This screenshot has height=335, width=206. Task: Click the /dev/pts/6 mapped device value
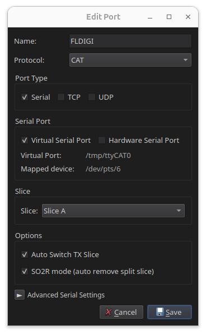tap(103, 169)
